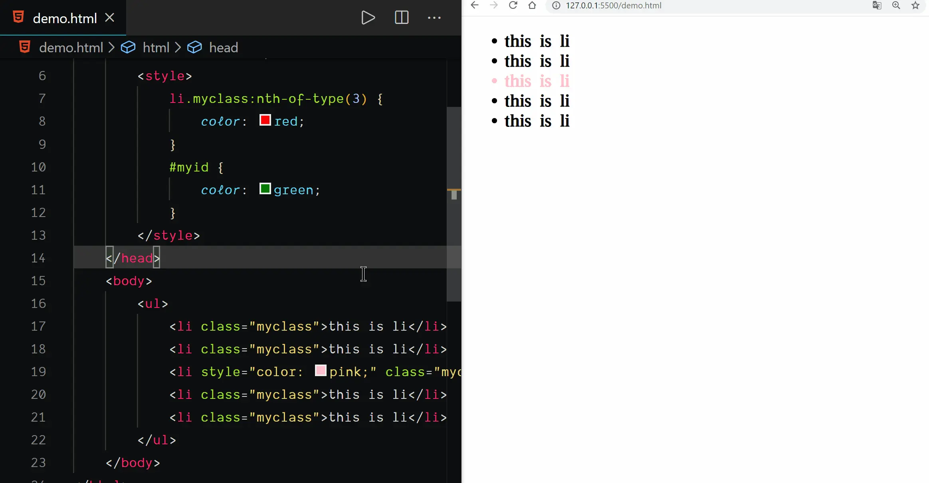This screenshot has width=929, height=483.
Task: Bookmark page with the star icon
Action: point(915,5)
